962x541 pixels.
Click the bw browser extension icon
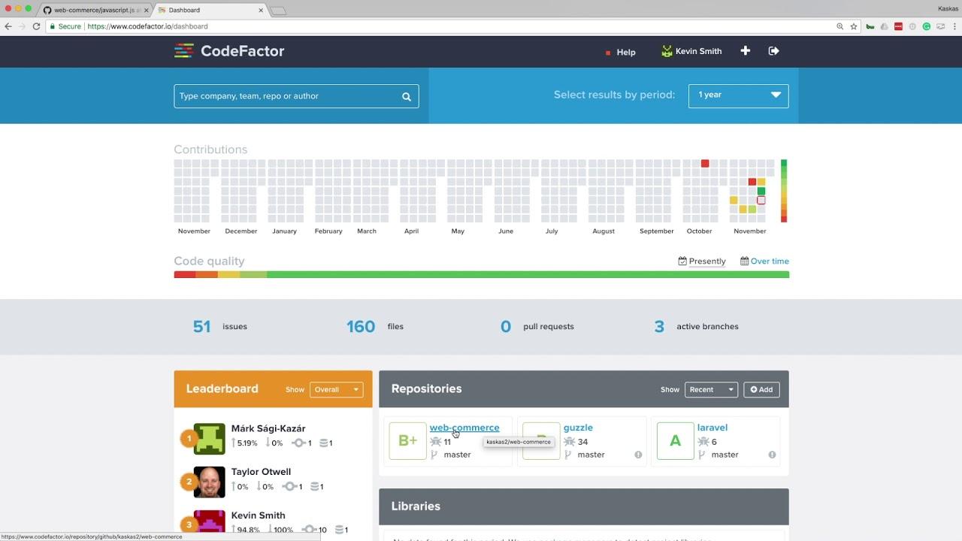870,26
